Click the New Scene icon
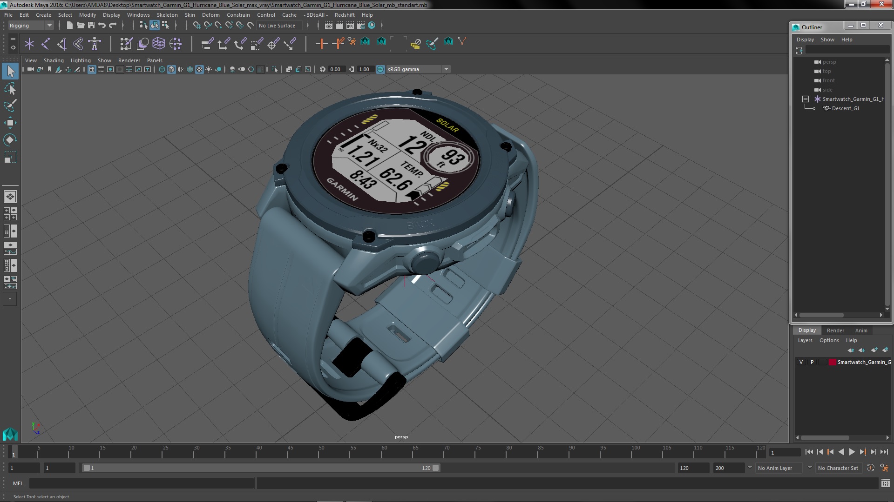 pyautogui.click(x=69, y=25)
